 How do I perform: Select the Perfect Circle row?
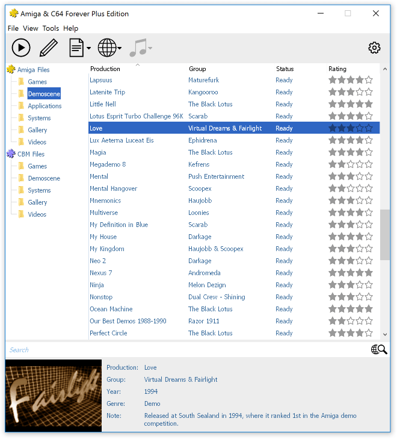[234, 333]
